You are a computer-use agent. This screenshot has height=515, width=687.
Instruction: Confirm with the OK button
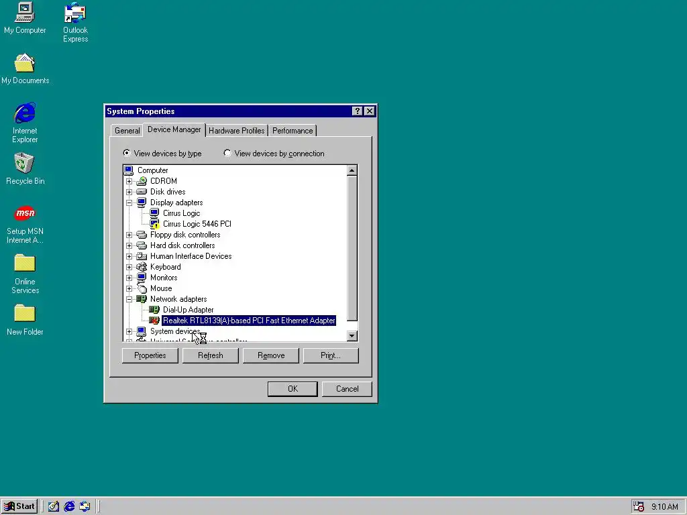293,389
